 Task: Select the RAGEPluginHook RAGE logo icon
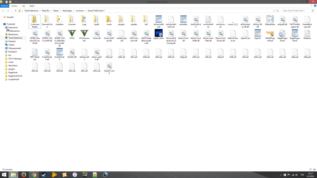tap(270, 33)
